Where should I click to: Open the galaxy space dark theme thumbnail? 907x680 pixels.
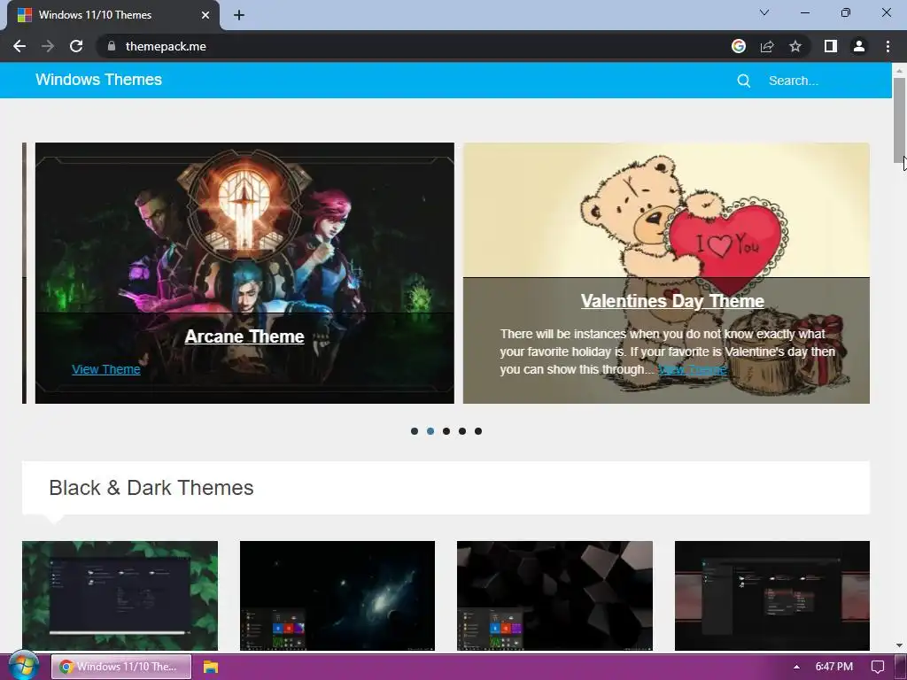(337, 596)
